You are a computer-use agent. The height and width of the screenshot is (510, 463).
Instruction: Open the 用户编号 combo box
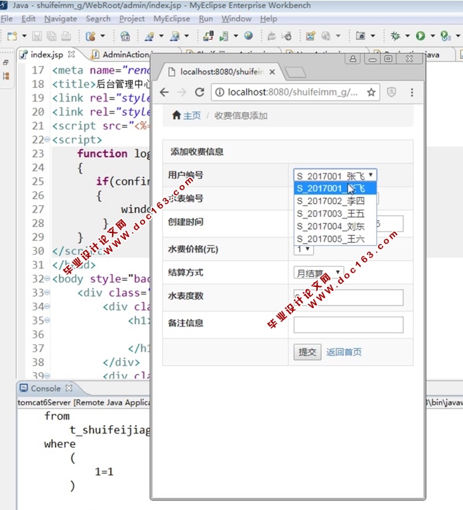pyautogui.click(x=335, y=175)
